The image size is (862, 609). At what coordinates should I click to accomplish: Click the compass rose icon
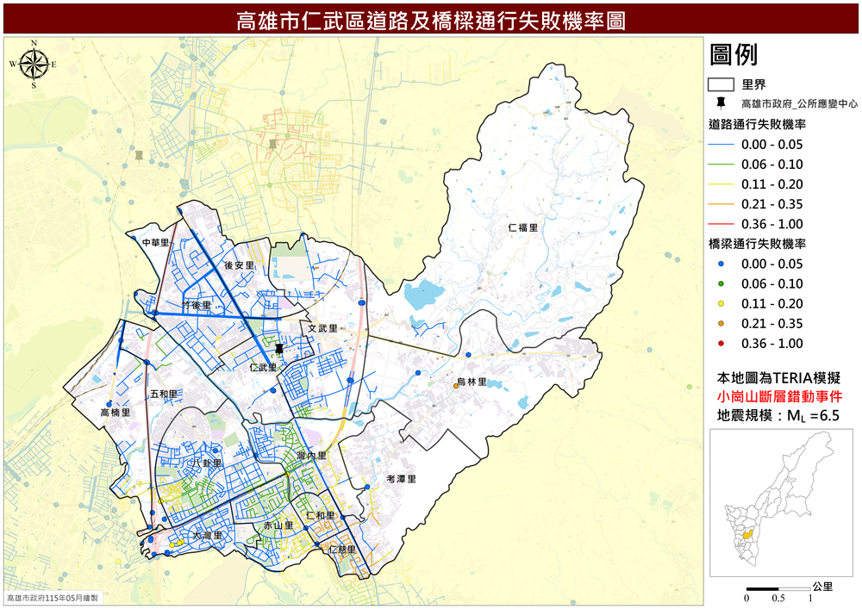pos(34,65)
